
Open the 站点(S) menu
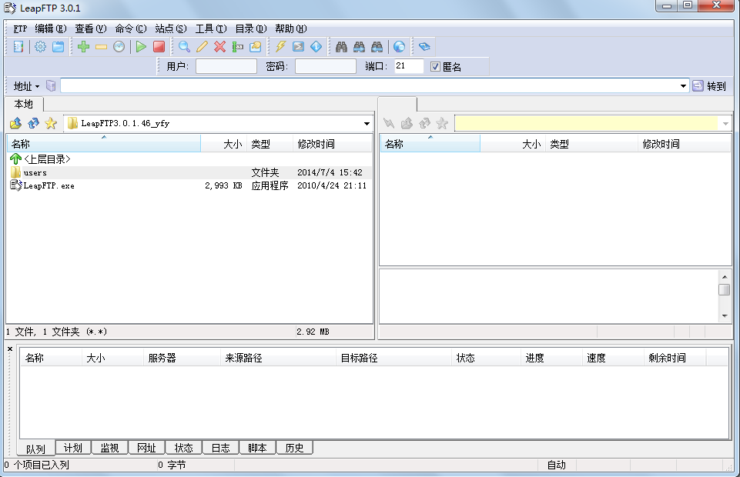click(x=171, y=28)
